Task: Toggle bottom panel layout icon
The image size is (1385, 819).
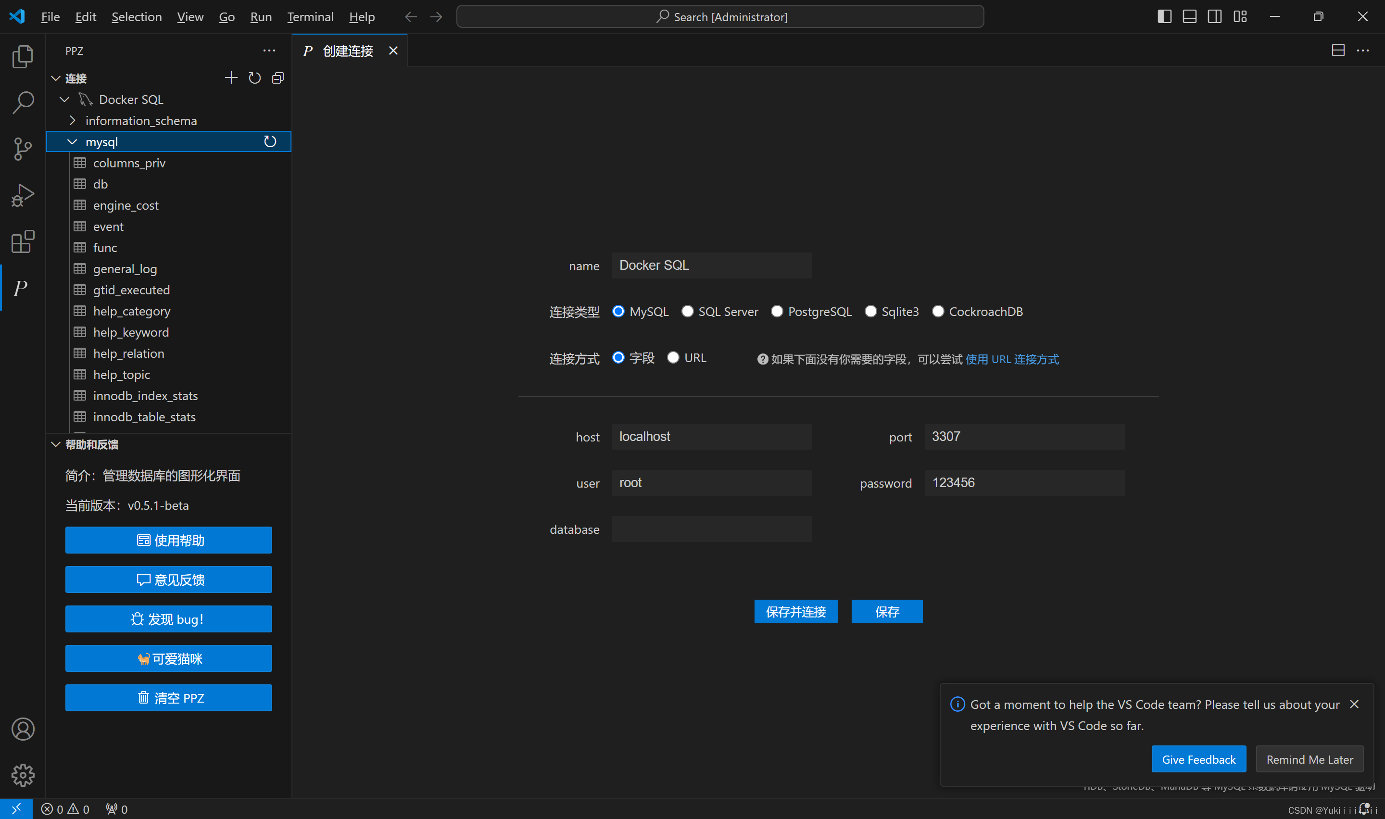Action: click(1190, 16)
